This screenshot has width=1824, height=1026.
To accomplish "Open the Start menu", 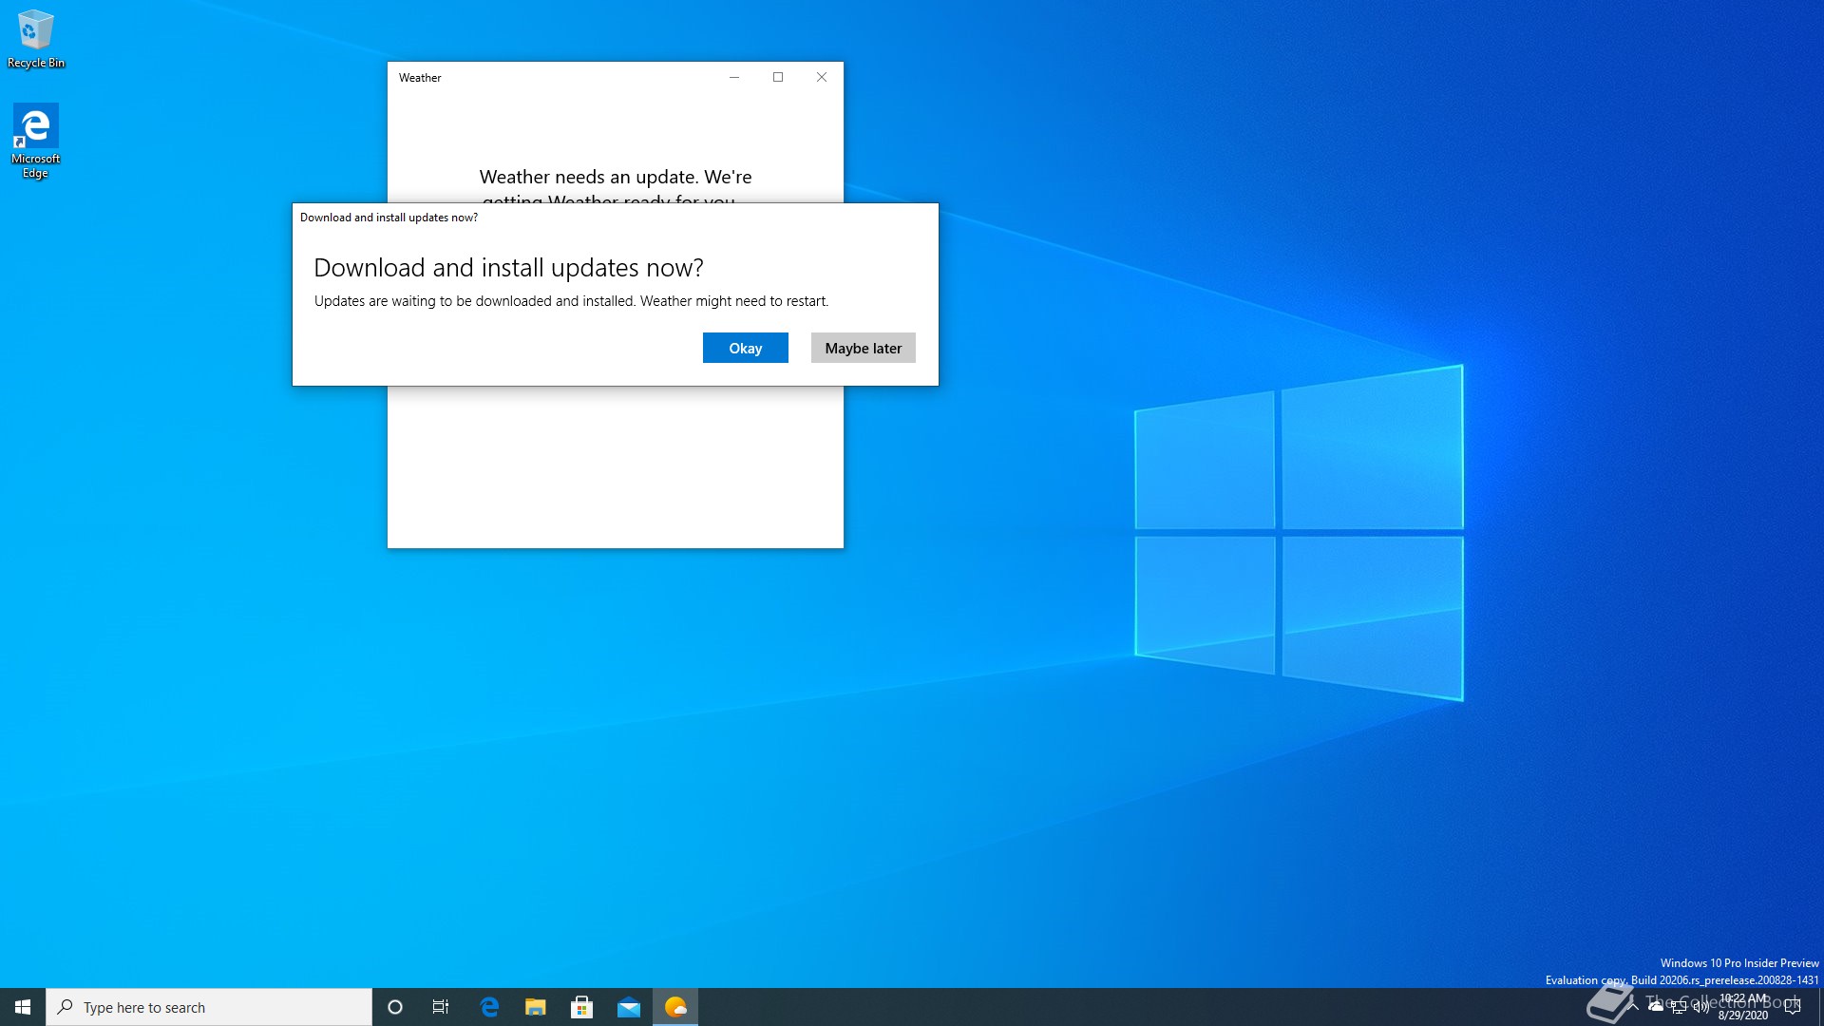I will coord(23,1007).
